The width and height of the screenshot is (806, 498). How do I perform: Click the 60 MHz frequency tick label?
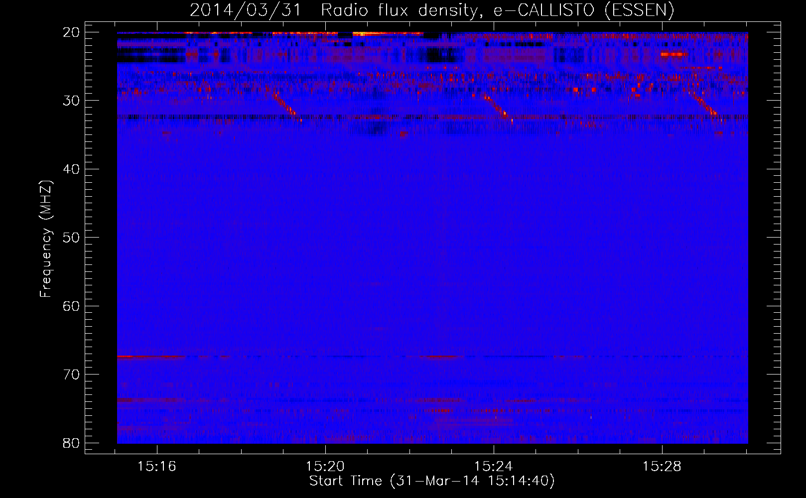(x=71, y=306)
